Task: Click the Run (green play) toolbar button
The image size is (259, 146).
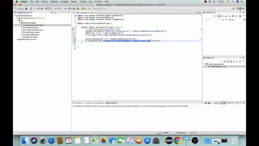Action: pos(70,9)
